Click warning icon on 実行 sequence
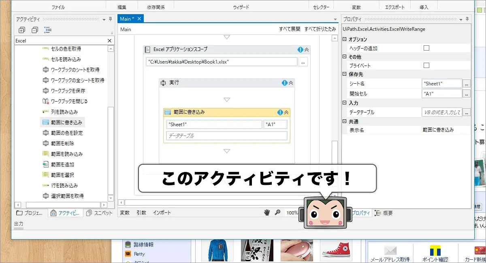The image size is (486, 263). pos(284,83)
